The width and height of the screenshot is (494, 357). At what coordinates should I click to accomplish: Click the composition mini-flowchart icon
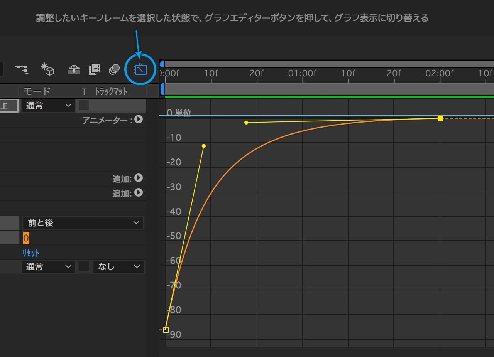point(22,69)
